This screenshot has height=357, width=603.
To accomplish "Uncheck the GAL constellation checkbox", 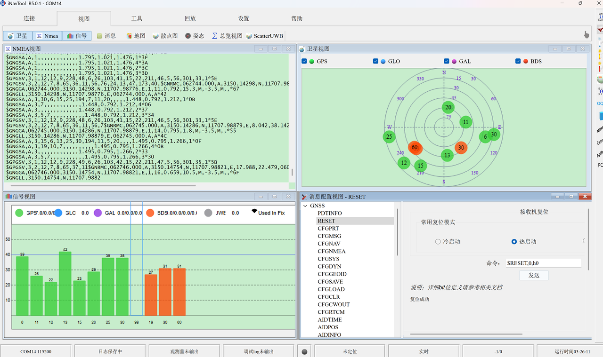I will pyautogui.click(x=447, y=61).
